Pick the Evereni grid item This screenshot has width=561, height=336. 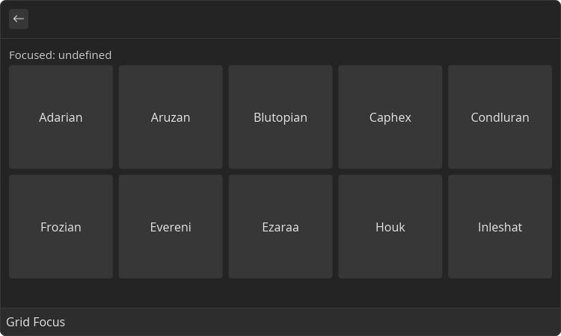[x=171, y=226]
